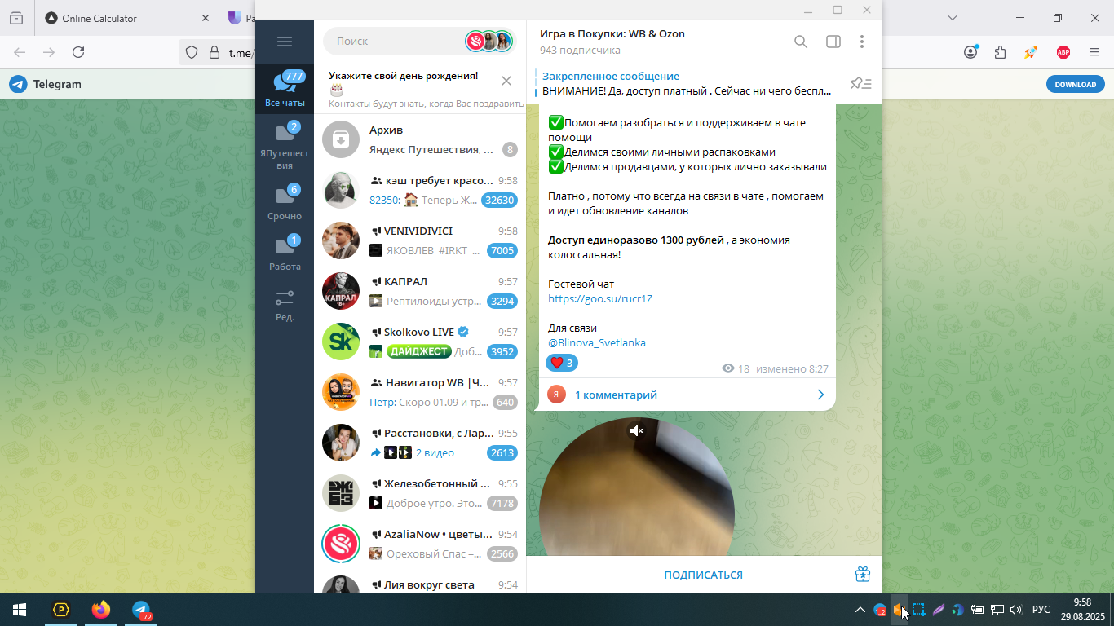Click the ПОДПИСАТЬСЯ subscribe button

coord(703,575)
